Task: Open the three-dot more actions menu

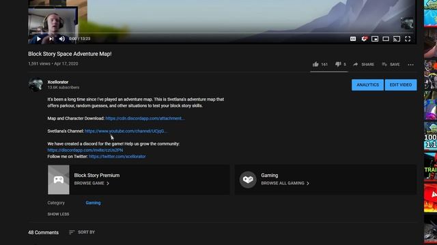Action: pos(410,65)
